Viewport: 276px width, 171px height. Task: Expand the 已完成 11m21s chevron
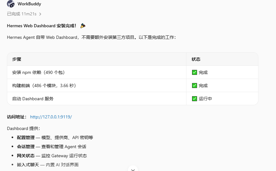[x=40, y=14]
